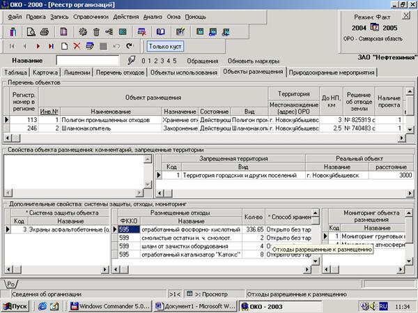The width and height of the screenshot is (418, 313).
Task: Click the calendar icon between 2004 and 2005
Action: (375, 27)
